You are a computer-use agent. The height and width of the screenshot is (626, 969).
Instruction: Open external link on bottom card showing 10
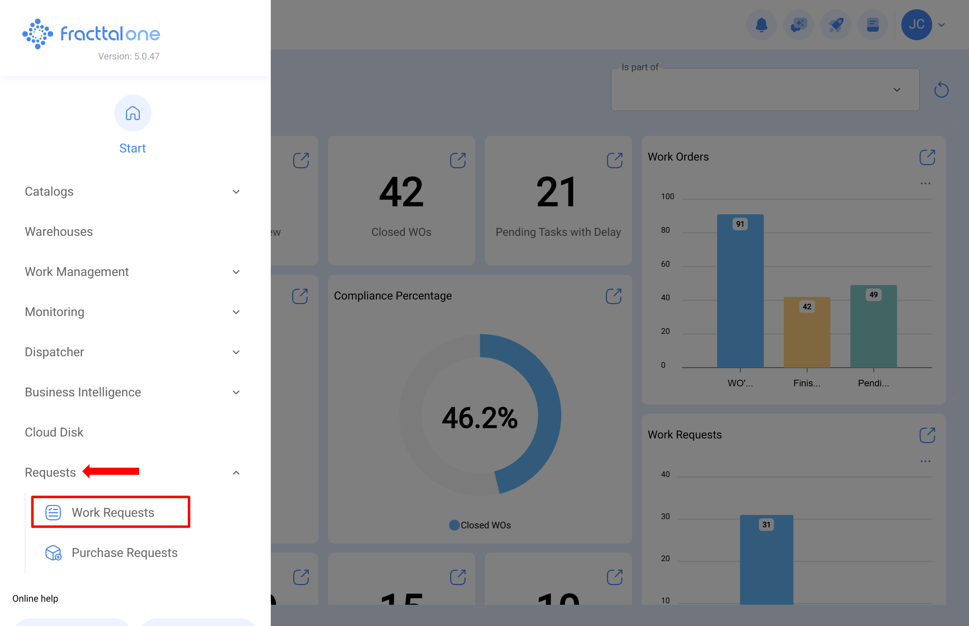[615, 577]
